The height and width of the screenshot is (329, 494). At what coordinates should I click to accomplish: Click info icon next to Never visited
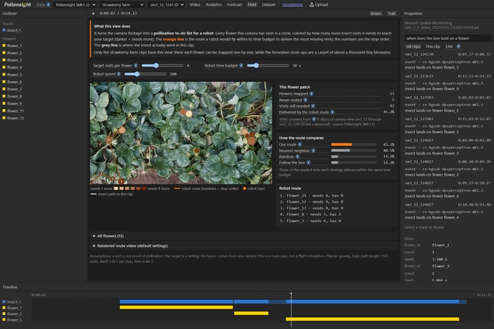pyautogui.click(x=305, y=100)
